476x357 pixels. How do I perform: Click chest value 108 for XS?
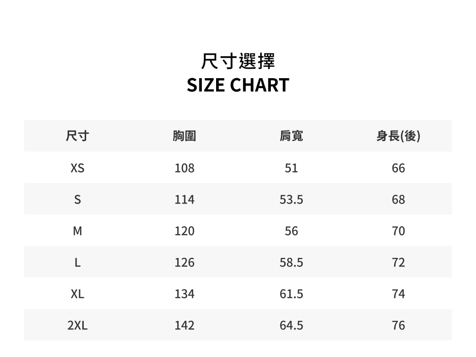point(184,168)
